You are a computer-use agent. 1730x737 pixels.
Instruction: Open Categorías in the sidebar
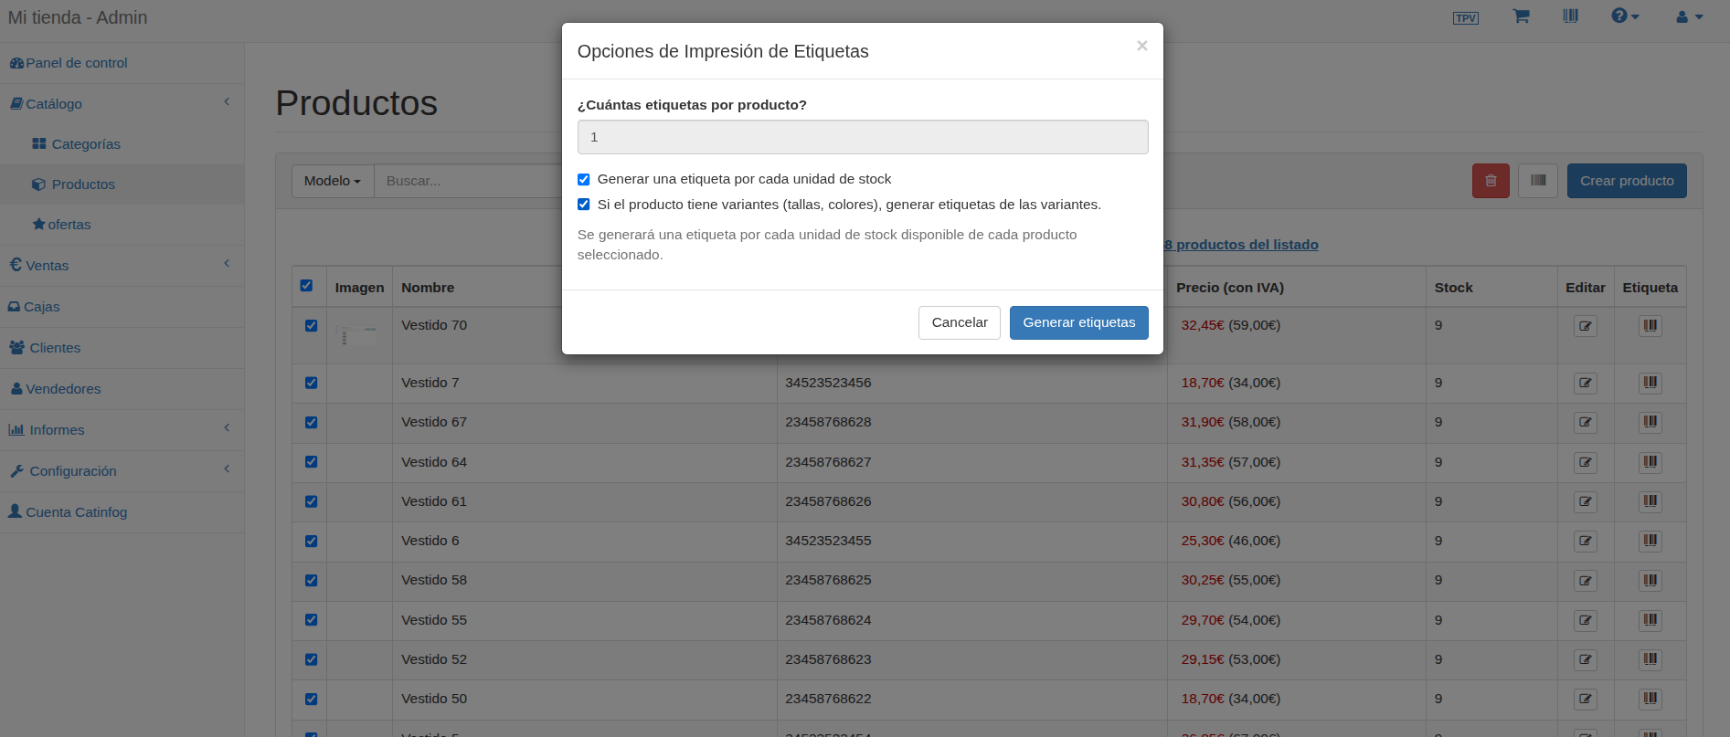[x=86, y=144]
